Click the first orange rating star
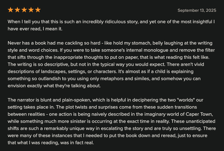Viewport: 224px width, 151px height. (x=11, y=10)
